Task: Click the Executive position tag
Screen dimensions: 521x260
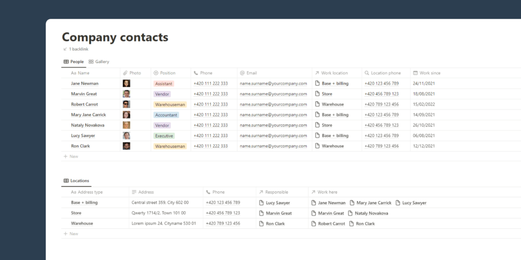Action: (x=164, y=136)
